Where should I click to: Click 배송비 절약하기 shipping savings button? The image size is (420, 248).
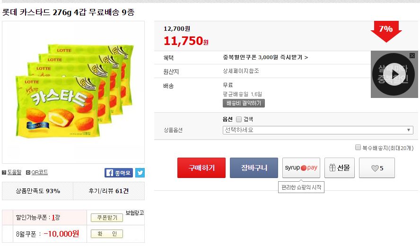coord(244,103)
